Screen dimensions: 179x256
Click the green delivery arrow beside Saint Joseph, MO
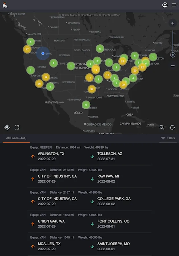click(92, 247)
